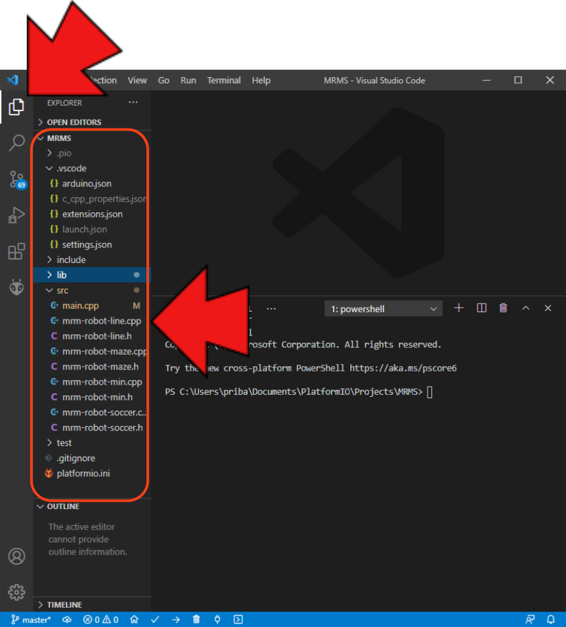Open the Extensions view
The height and width of the screenshot is (627, 566).
point(16,252)
